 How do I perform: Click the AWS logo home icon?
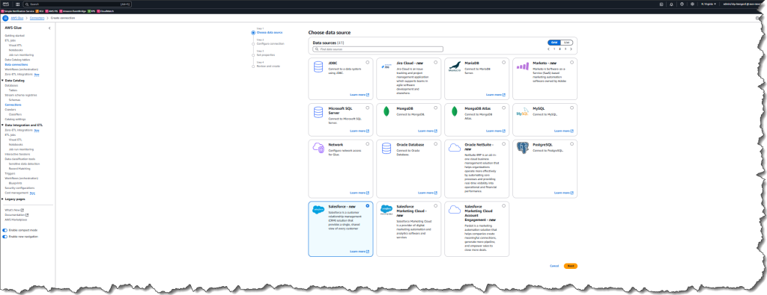pos(7,4)
